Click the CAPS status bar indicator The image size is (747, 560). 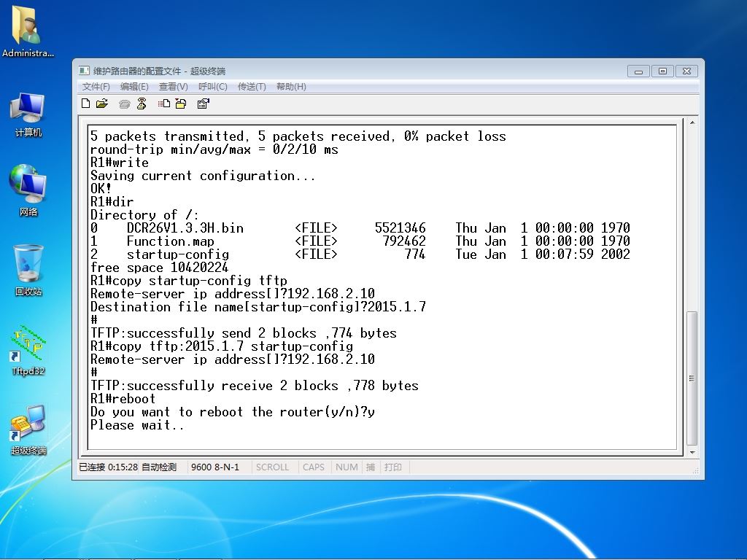click(x=314, y=467)
